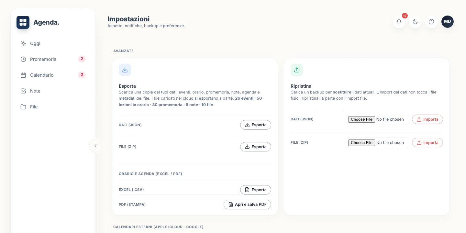Open the help question mark icon
This screenshot has height=233, width=466.
pyautogui.click(x=431, y=22)
